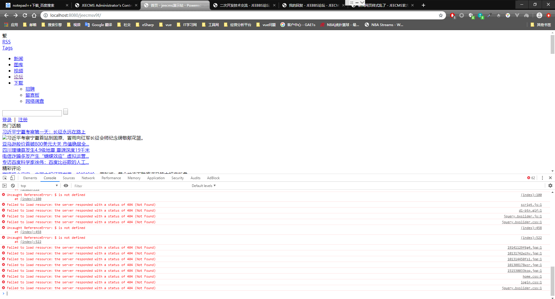The height and width of the screenshot is (299, 555).
Task: Open the Chrome profile avatar menu
Action: [539, 15]
